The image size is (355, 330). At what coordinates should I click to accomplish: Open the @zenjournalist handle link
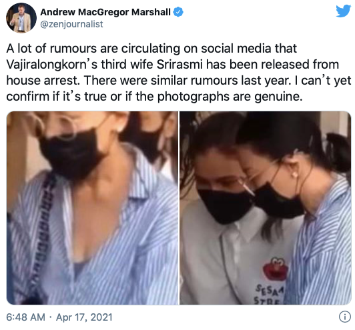coord(71,24)
